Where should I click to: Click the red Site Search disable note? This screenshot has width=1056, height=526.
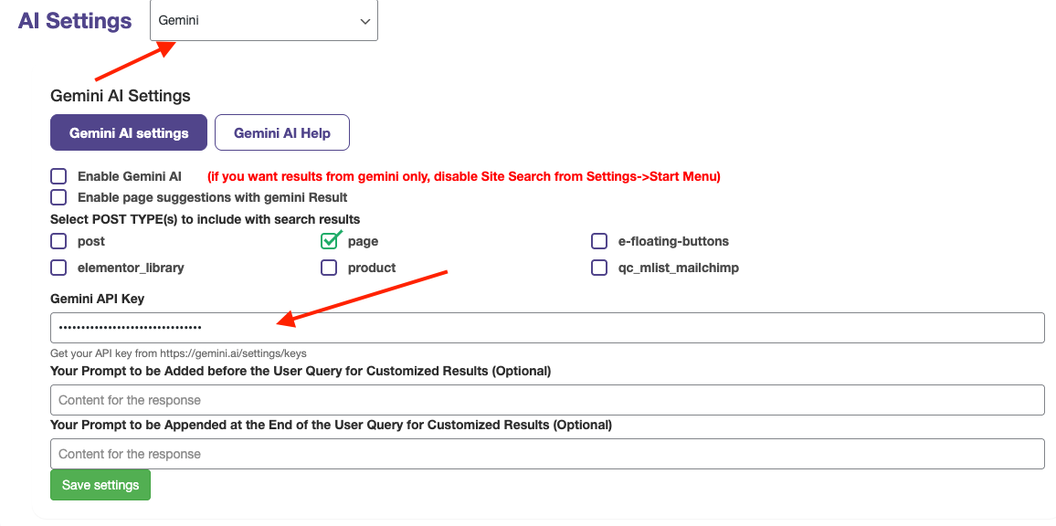pos(463,177)
